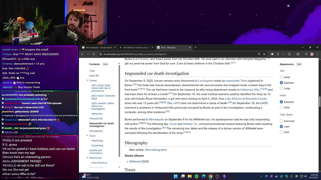Close the Google Search tab
321x180 pixels.
115,47
